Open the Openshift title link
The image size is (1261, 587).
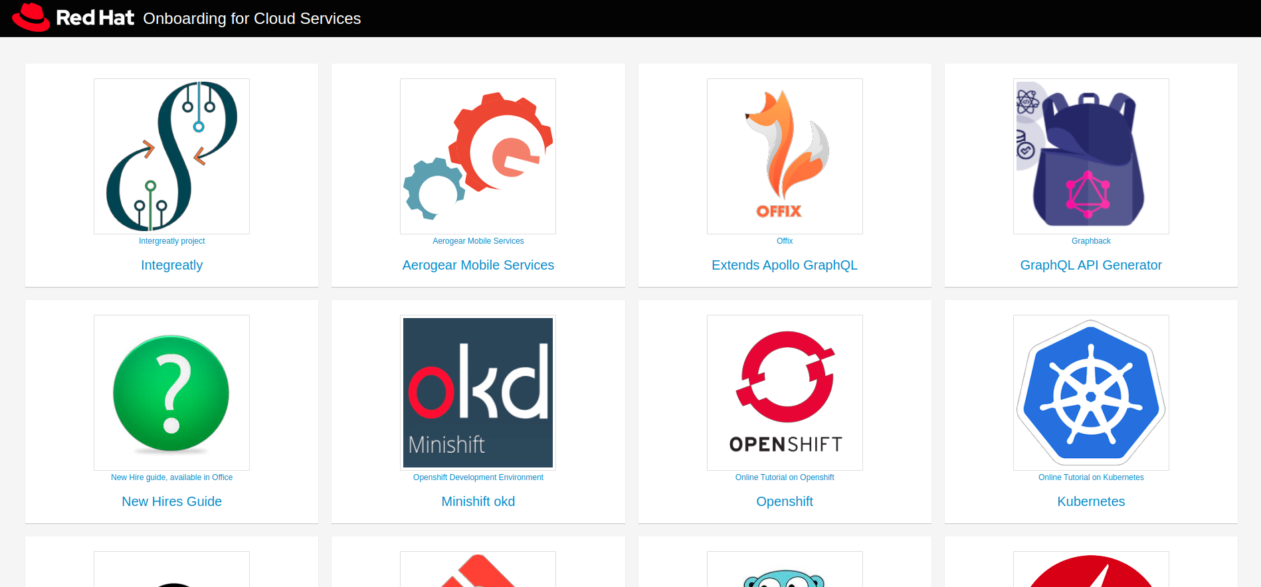click(x=785, y=501)
